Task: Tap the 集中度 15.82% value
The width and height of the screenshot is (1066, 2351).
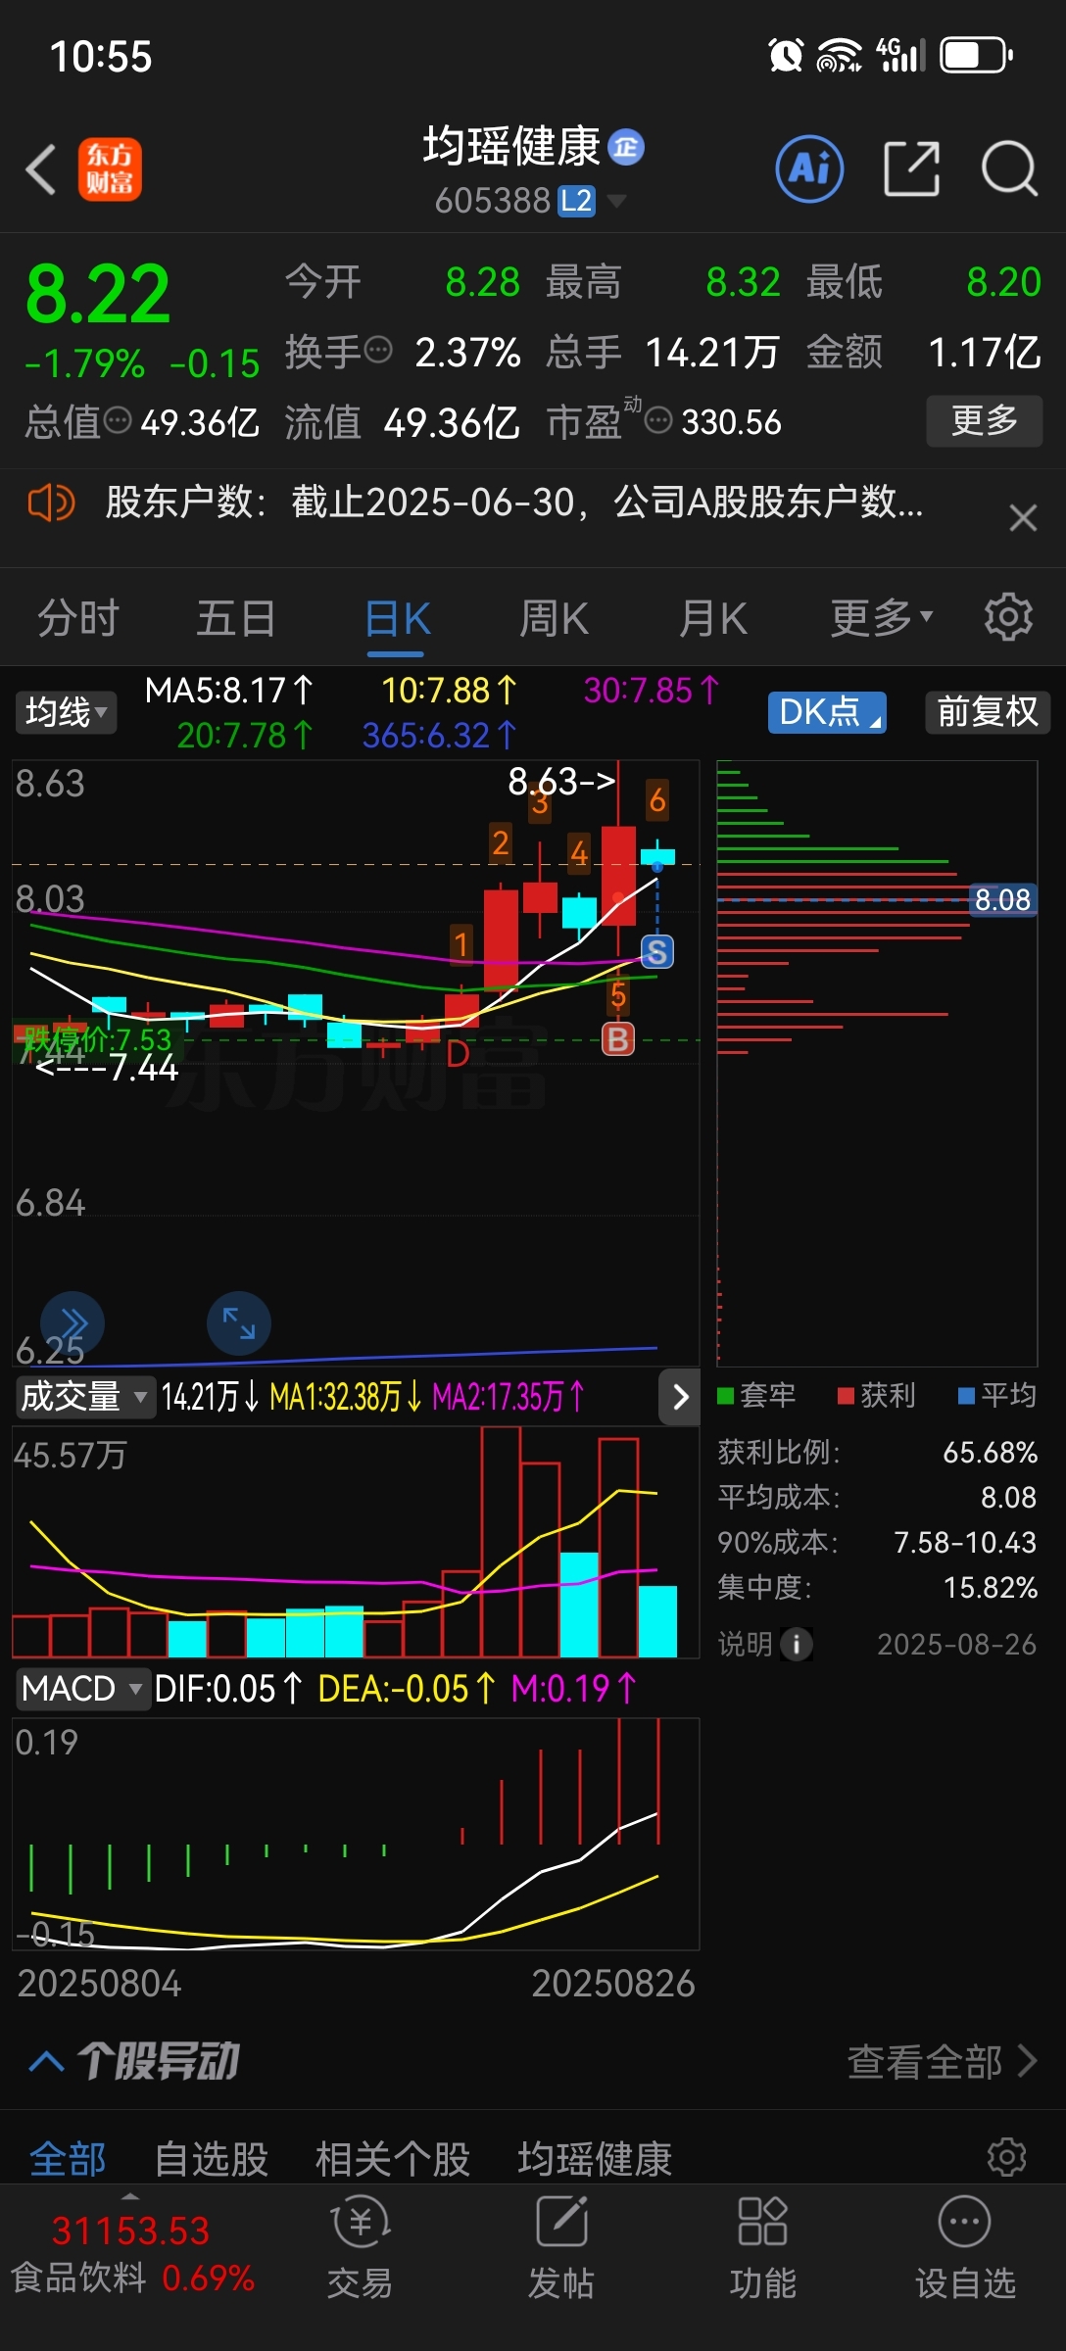Action: [x=990, y=1587]
